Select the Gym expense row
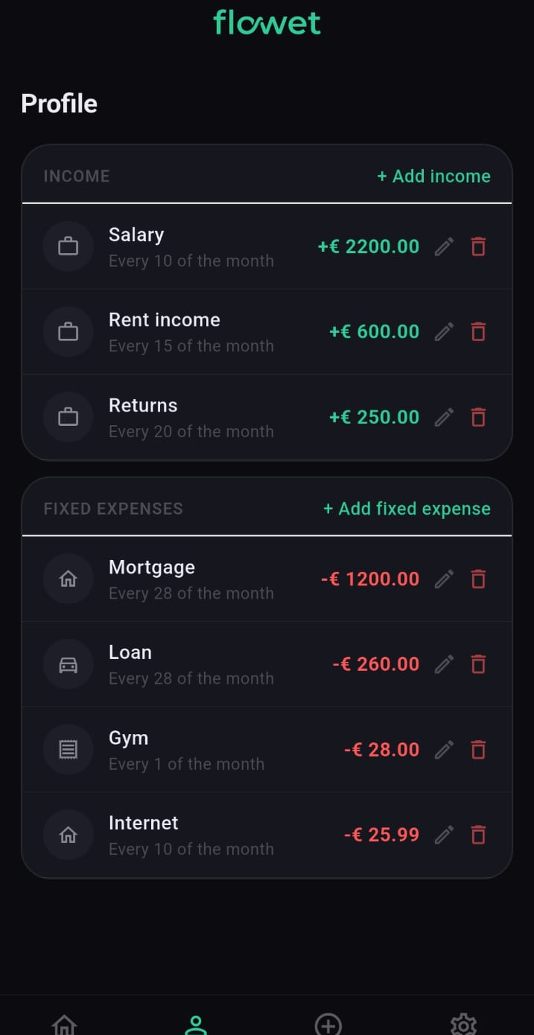Image resolution: width=534 pixels, height=1035 pixels. (x=267, y=750)
